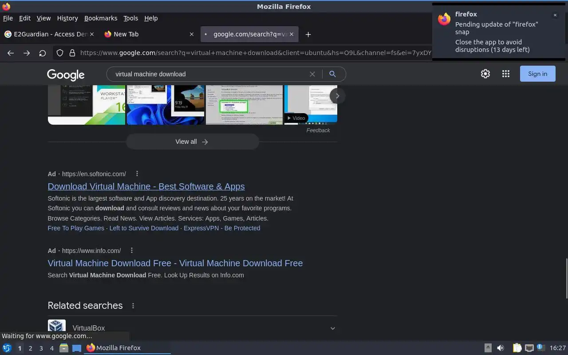Open options for info.com ad result

(x=132, y=251)
